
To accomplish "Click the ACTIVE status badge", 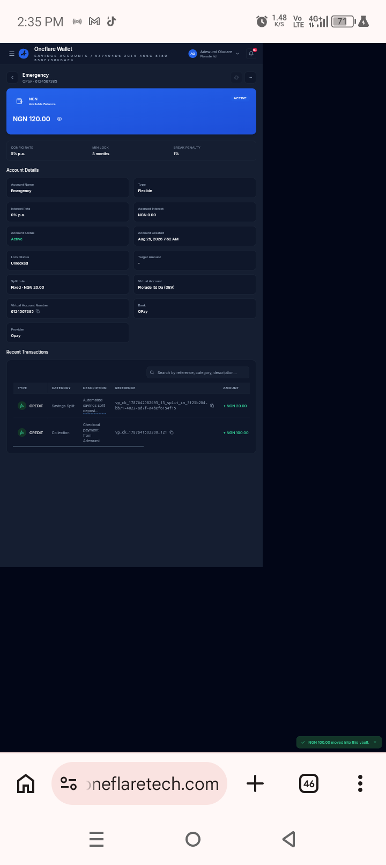I will click(240, 98).
